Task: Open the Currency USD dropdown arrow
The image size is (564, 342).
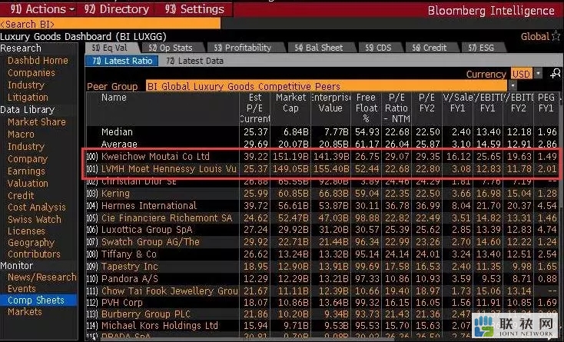Action: pos(538,73)
